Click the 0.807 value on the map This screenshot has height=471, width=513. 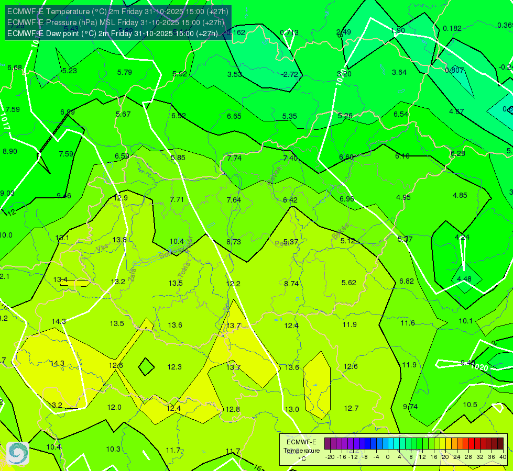[x=454, y=70]
